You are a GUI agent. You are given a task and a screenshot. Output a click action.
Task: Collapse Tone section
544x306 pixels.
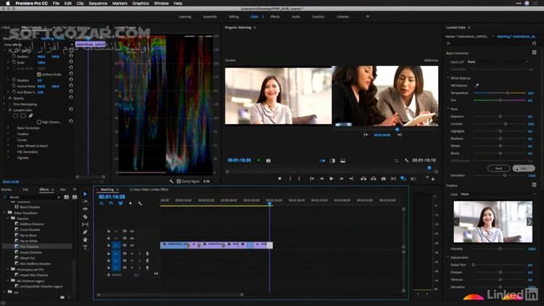pos(448,109)
